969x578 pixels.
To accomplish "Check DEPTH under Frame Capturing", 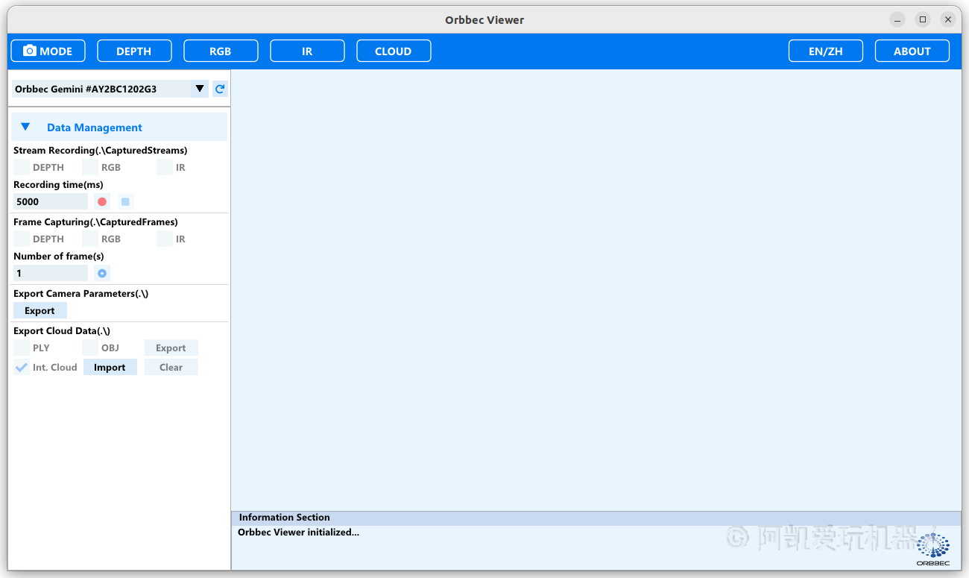I will coord(22,239).
